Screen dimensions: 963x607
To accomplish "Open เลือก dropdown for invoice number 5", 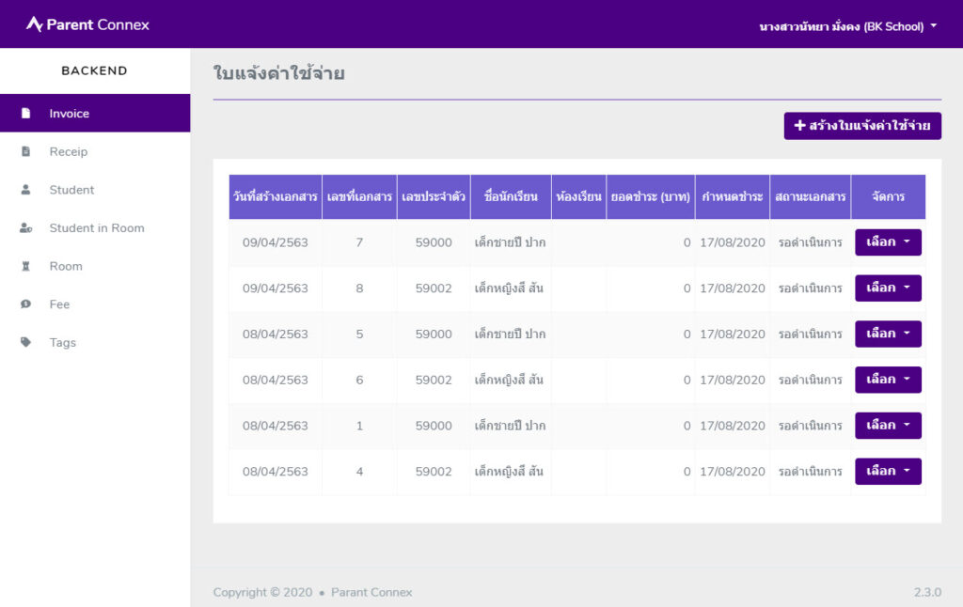I will click(x=887, y=334).
